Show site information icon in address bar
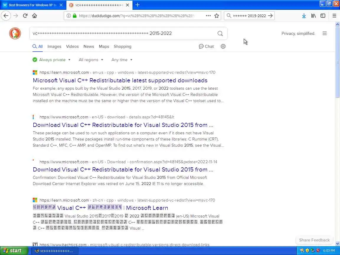The width and height of the screenshot is (340, 255). click(68, 16)
